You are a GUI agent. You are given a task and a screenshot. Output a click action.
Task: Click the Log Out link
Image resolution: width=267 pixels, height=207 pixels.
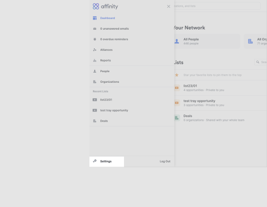(165, 161)
